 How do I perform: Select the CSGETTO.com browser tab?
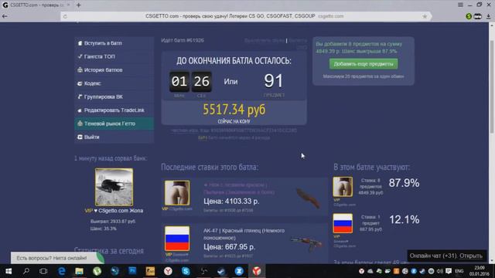coord(37,5)
